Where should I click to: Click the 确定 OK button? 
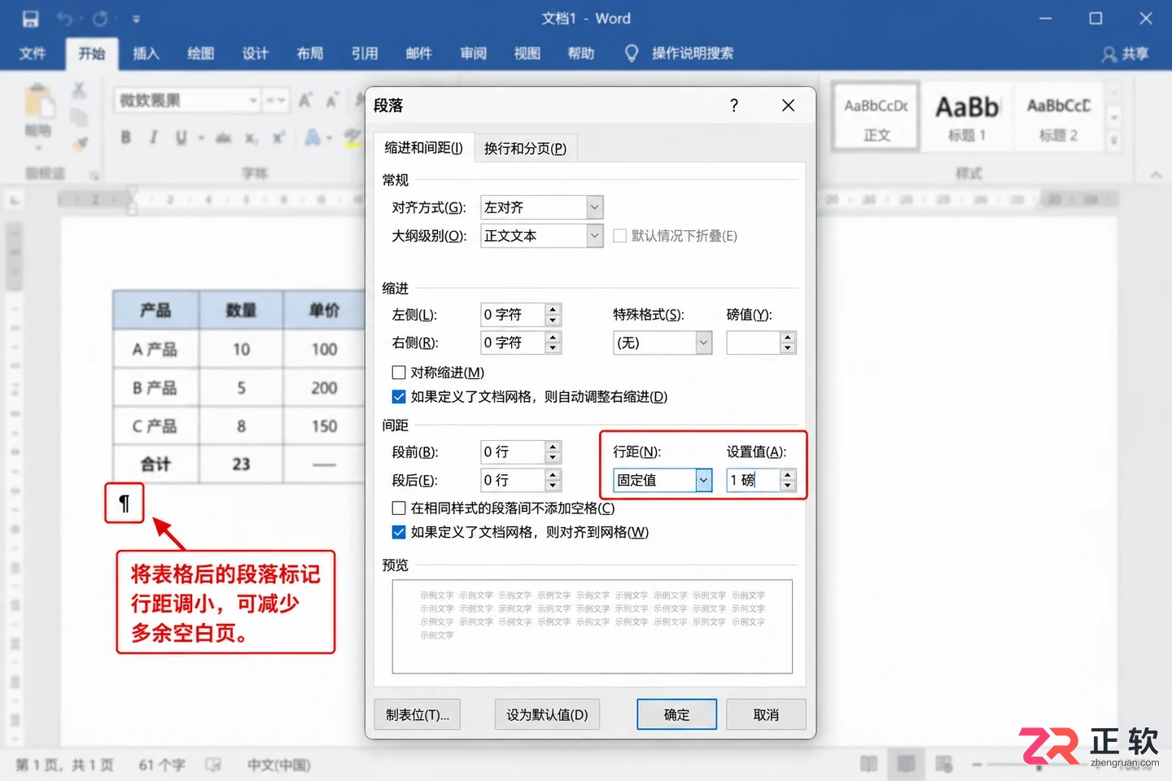677,714
